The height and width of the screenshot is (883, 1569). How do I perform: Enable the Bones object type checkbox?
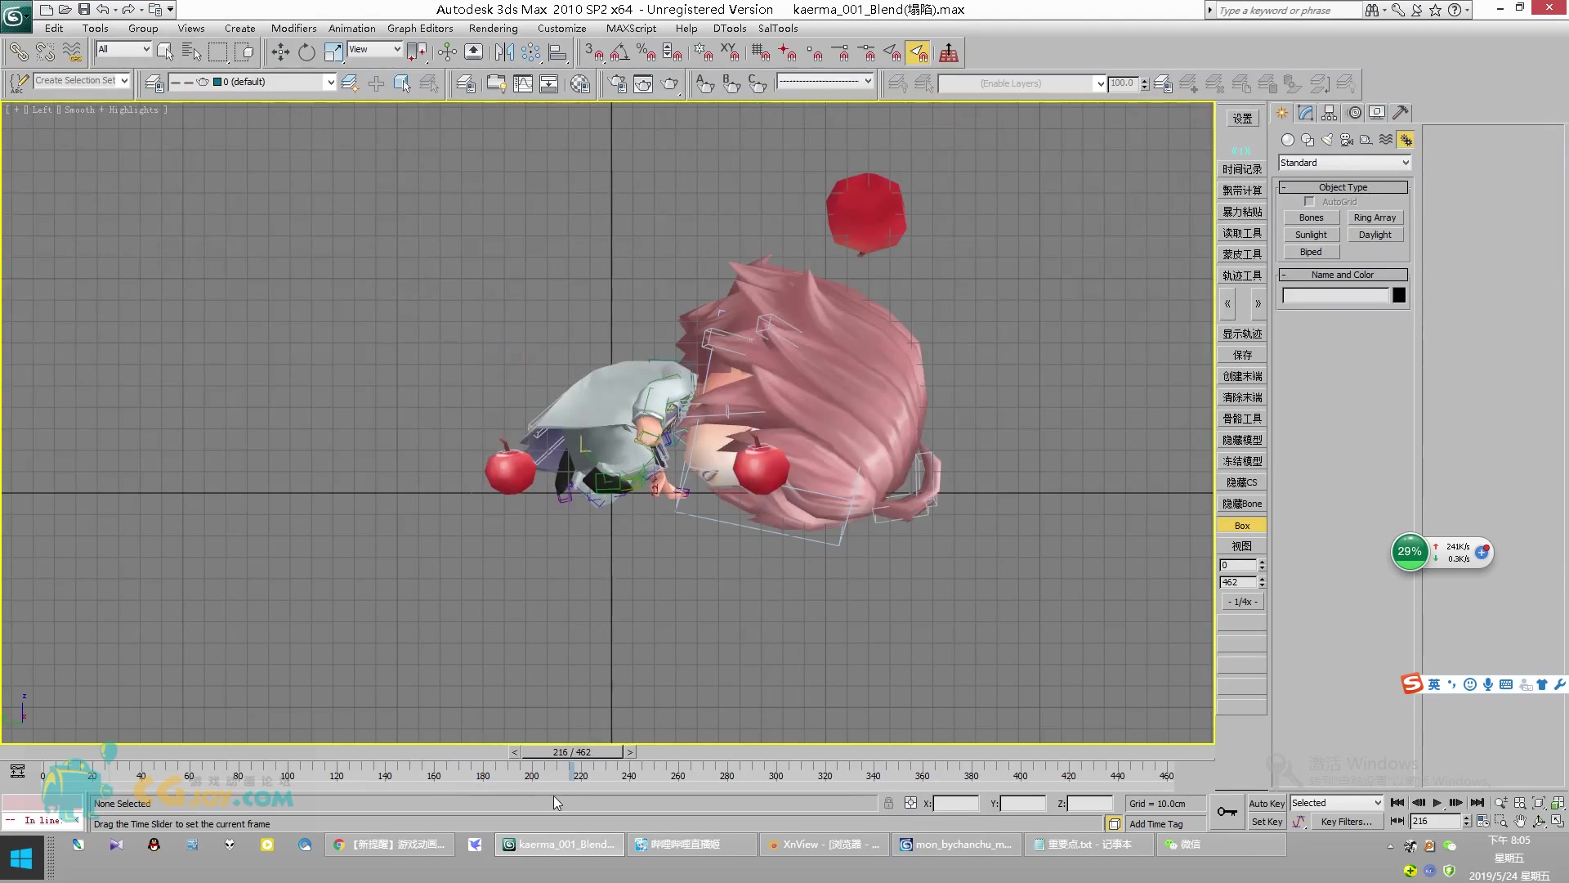tap(1311, 217)
